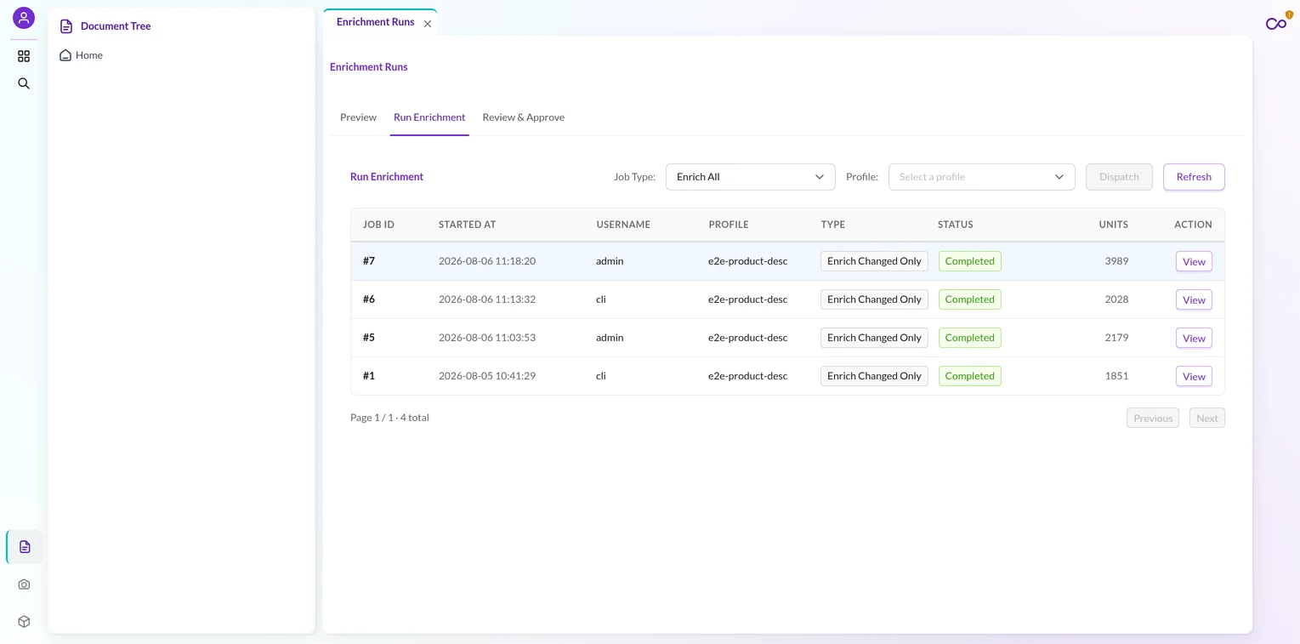Select job ID #5 cell
This screenshot has height=644, width=1300.
pyautogui.click(x=369, y=338)
